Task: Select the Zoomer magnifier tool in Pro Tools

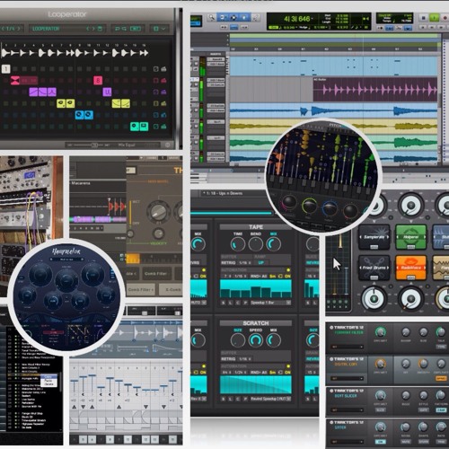Action: coord(212,17)
